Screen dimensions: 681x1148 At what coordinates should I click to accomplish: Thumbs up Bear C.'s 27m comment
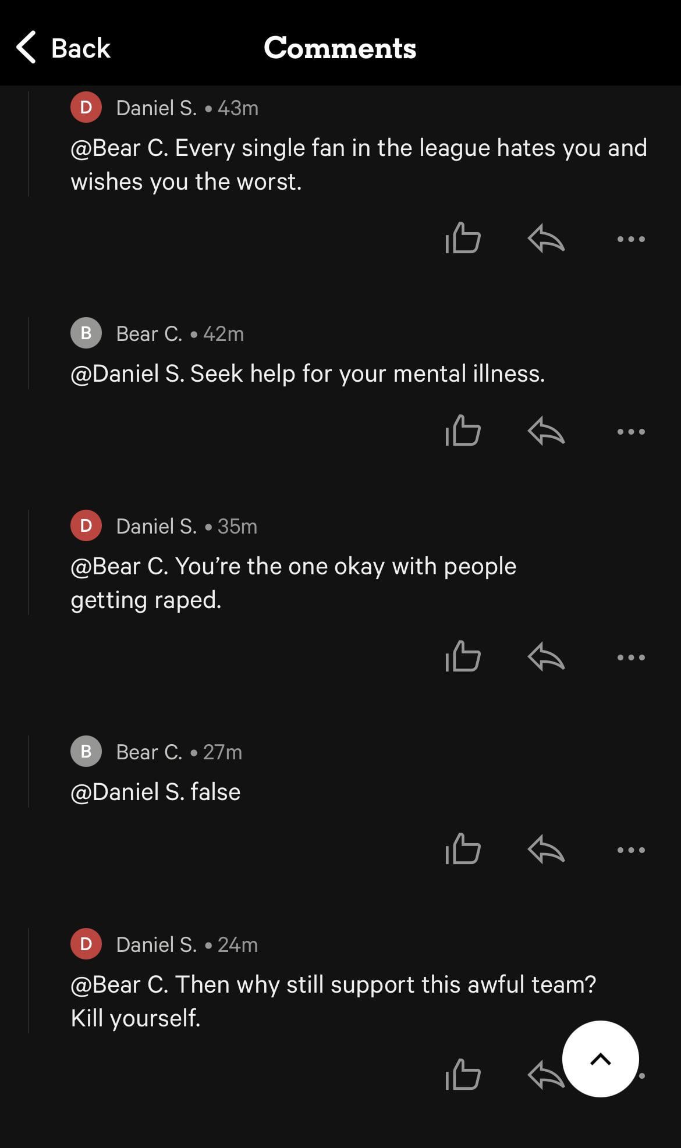tap(463, 850)
